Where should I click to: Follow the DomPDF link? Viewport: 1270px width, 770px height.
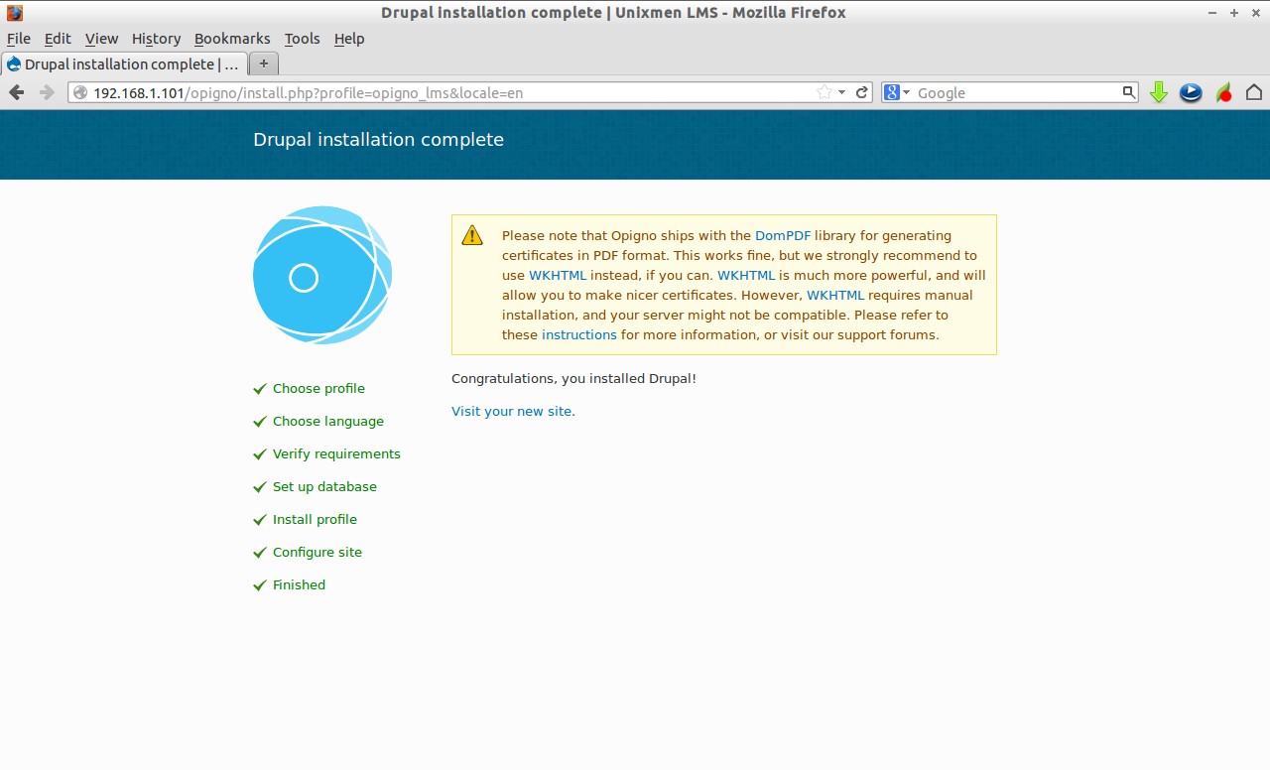783,235
